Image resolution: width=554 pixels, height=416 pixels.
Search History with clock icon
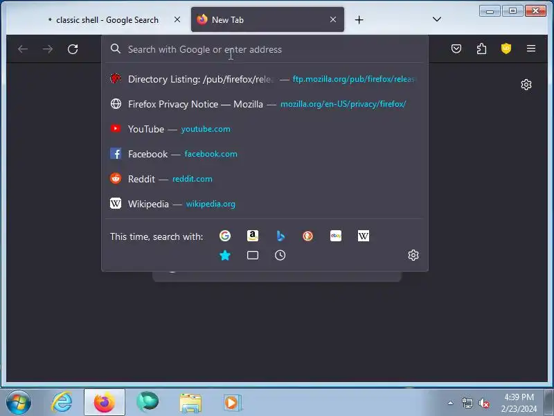(280, 255)
